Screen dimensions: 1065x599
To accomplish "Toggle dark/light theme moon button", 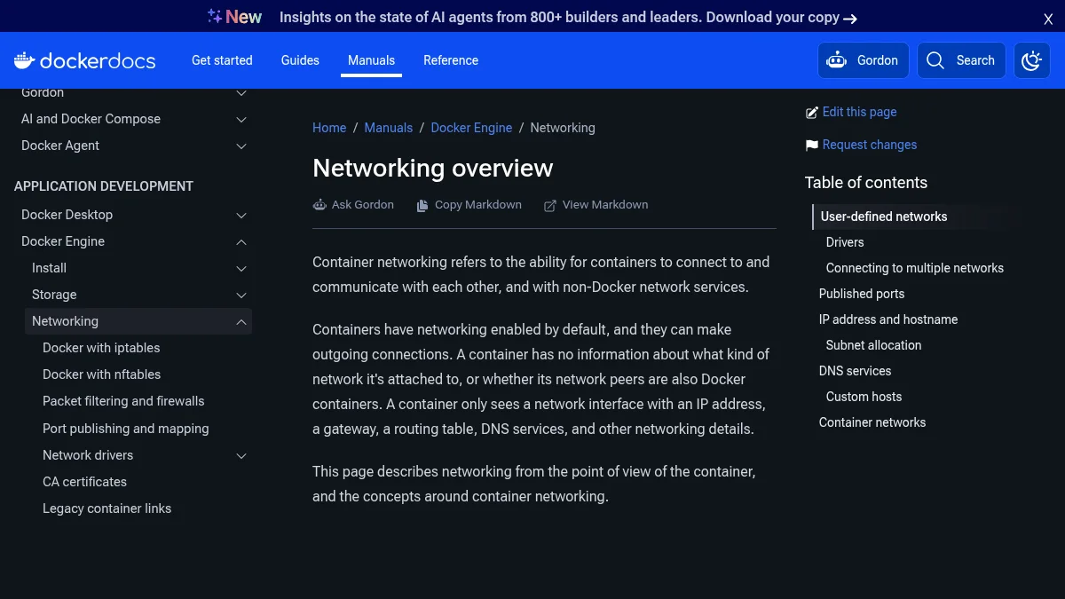I will [1031, 60].
